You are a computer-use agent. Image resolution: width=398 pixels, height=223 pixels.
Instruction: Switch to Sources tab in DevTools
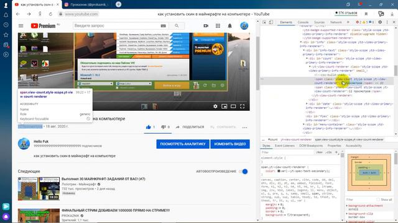pos(319,22)
